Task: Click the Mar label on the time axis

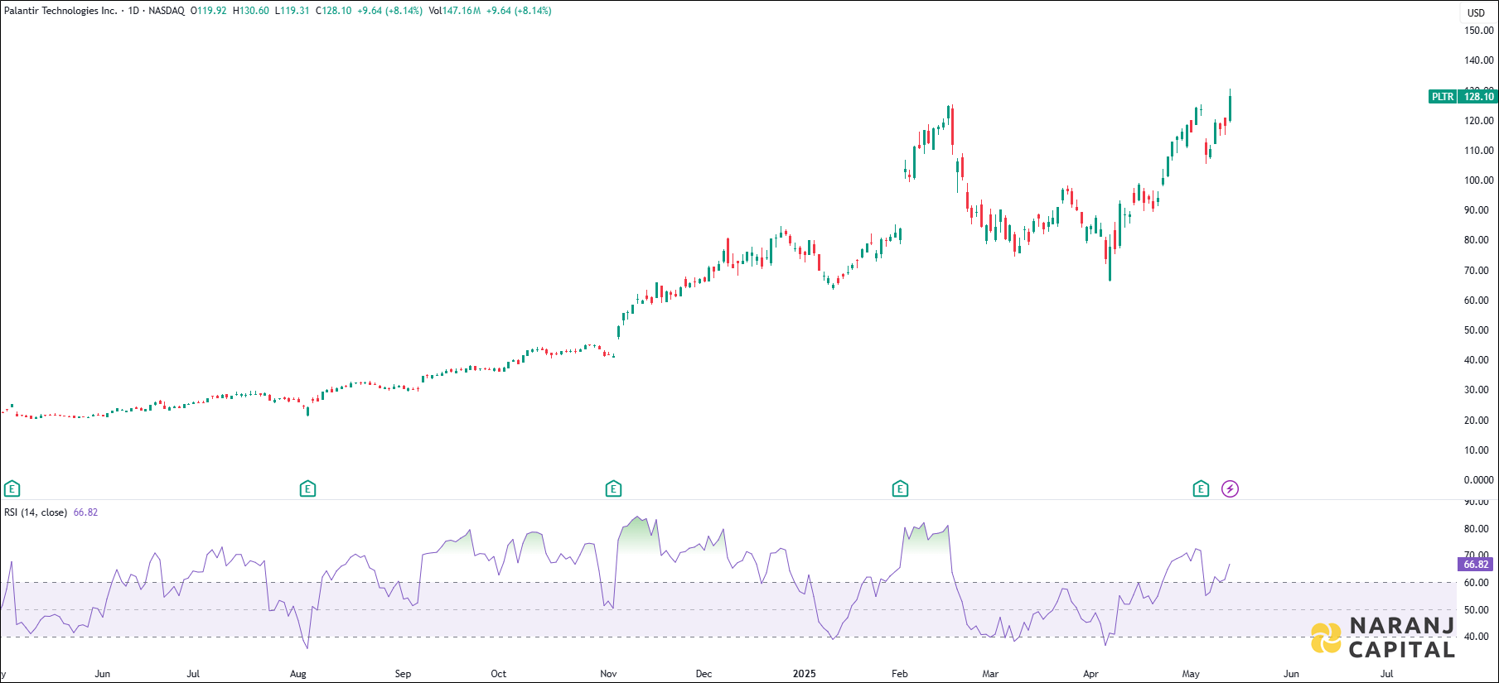Action: click(x=990, y=674)
